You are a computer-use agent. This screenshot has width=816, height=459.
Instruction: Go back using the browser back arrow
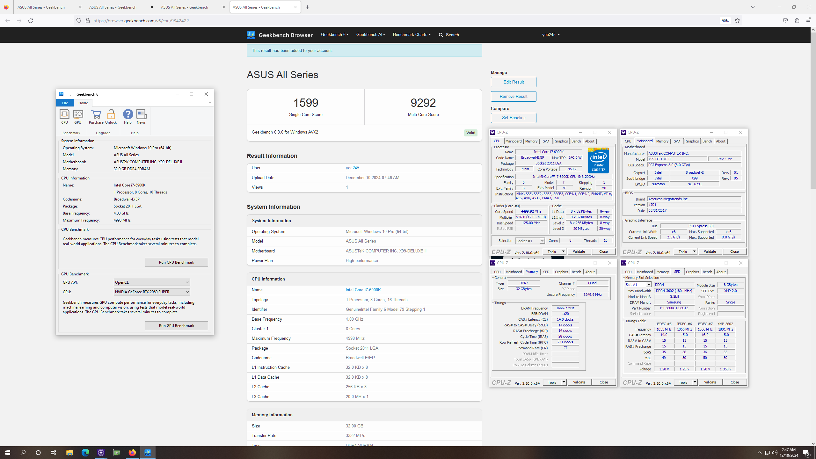[x=8, y=21]
